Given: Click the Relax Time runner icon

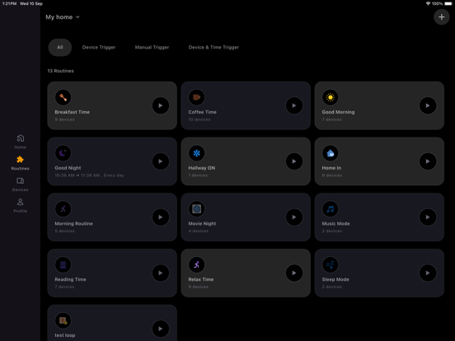Looking at the screenshot, I should point(196,264).
